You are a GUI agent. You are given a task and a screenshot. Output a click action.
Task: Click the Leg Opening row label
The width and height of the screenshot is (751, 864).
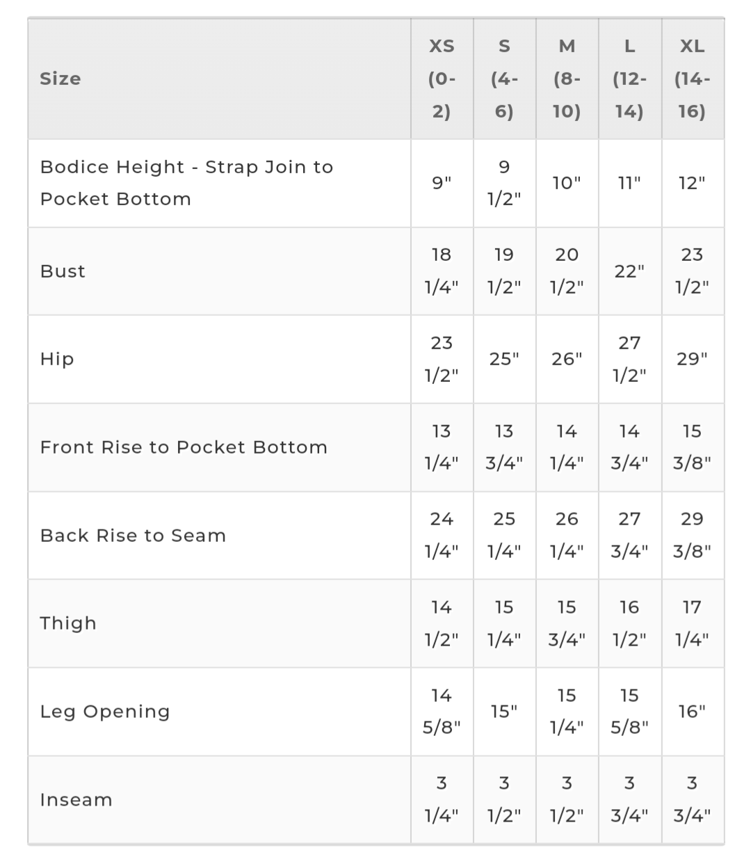(x=105, y=712)
